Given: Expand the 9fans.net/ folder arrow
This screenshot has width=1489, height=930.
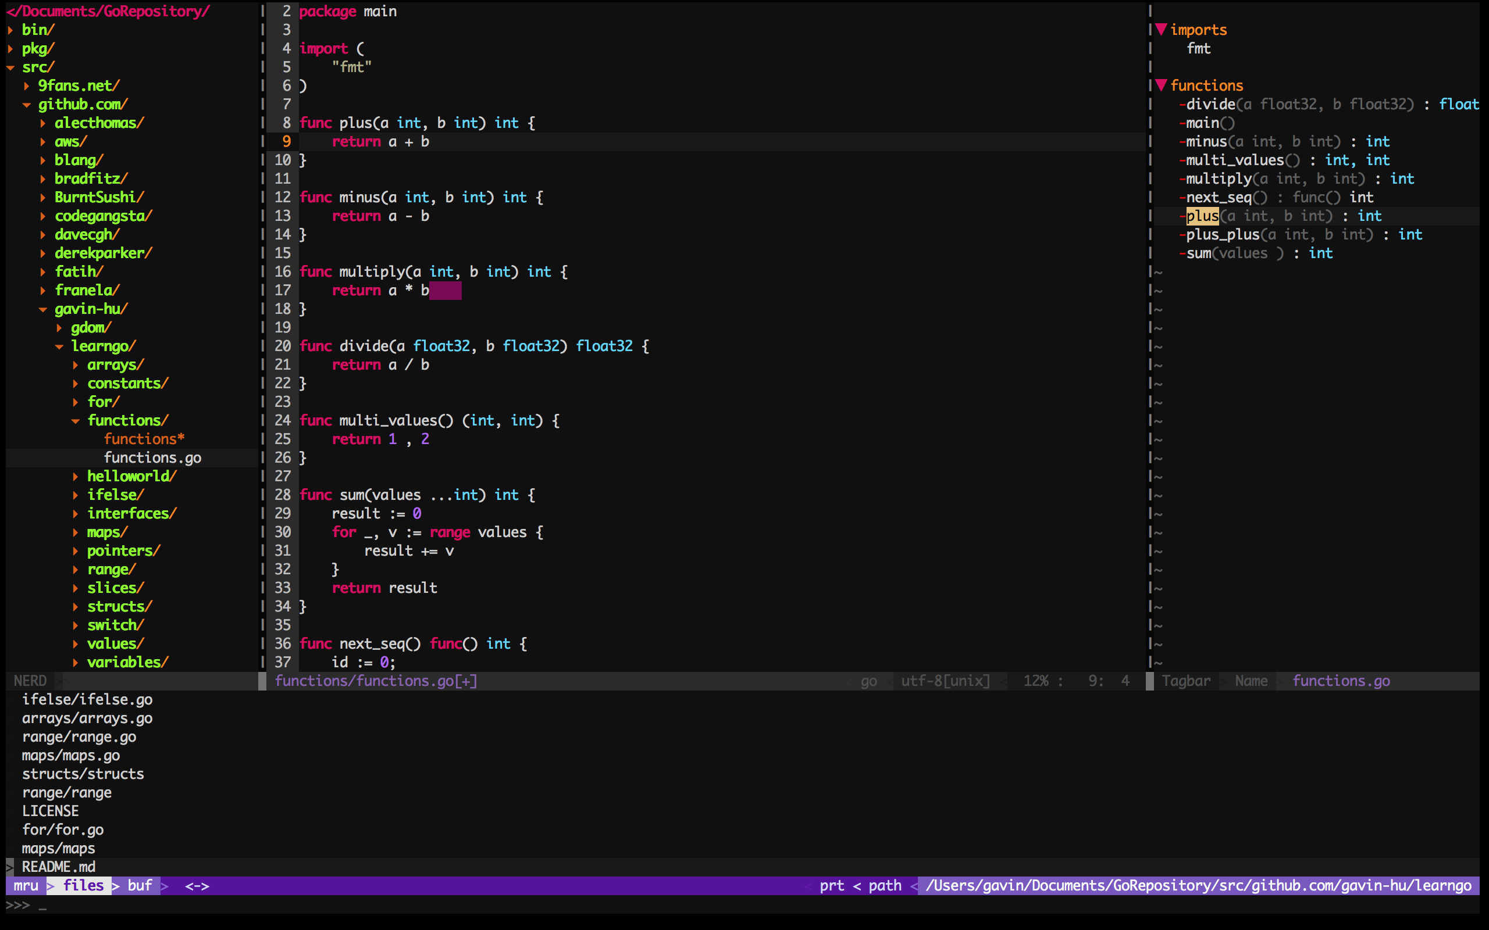Looking at the screenshot, I should click(x=26, y=86).
